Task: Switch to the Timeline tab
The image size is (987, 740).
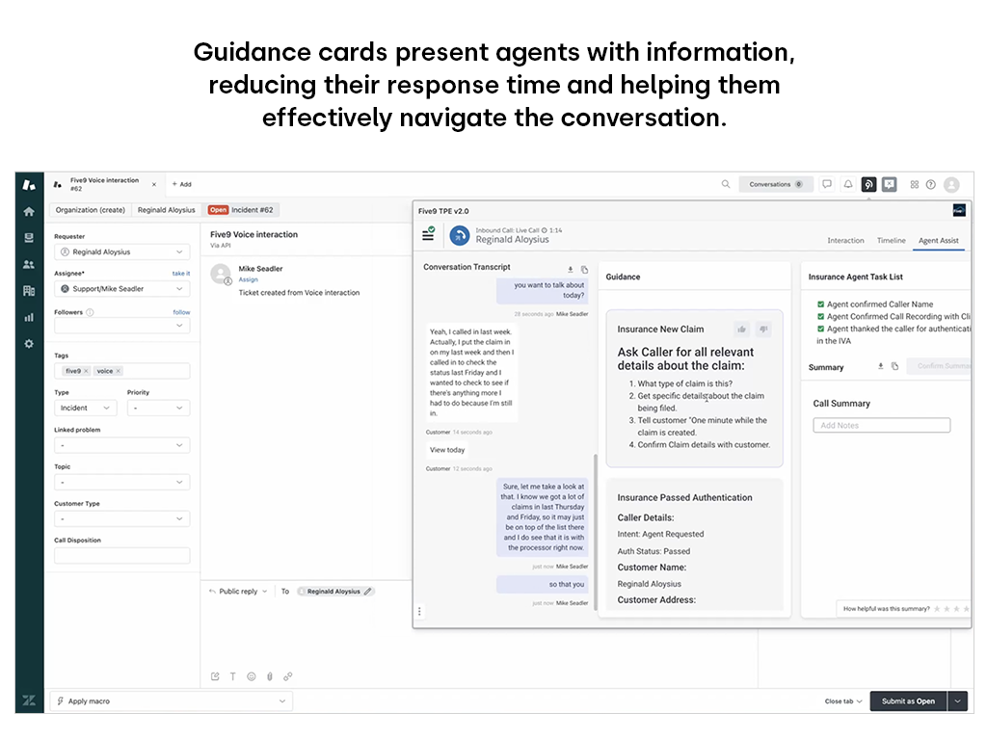Action: click(x=891, y=241)
